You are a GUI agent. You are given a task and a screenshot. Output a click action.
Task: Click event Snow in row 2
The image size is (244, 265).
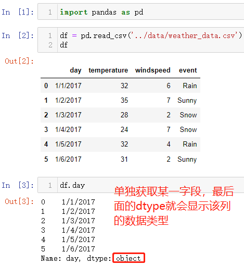[188, 115]
